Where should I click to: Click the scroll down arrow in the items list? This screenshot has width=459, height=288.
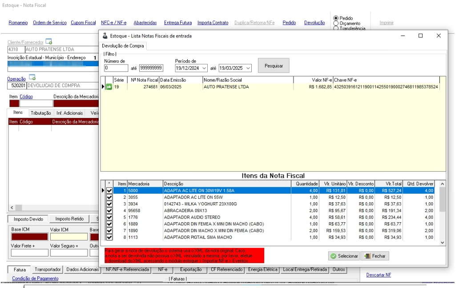(x=442, y=242)
